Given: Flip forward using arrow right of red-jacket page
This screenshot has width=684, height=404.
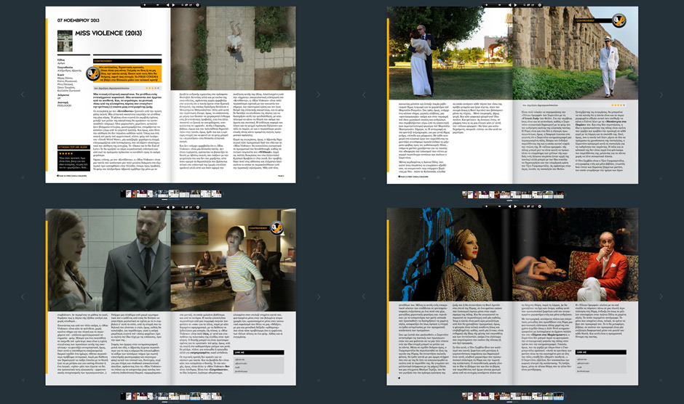Looking at the screenshot, I should coord(661,296).
